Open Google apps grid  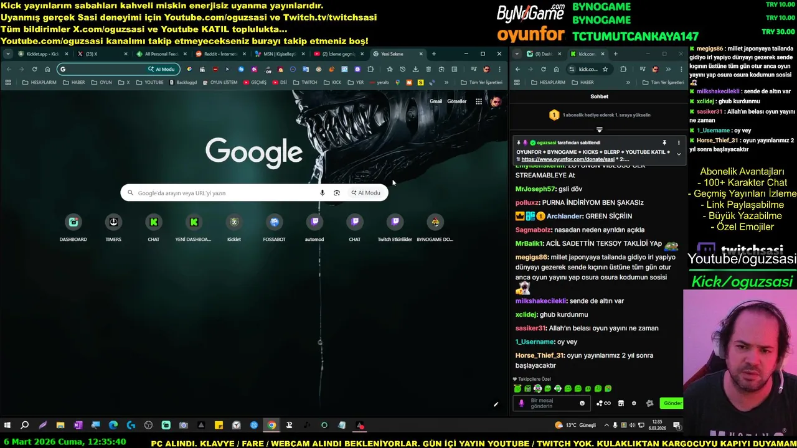click(479, 101)
